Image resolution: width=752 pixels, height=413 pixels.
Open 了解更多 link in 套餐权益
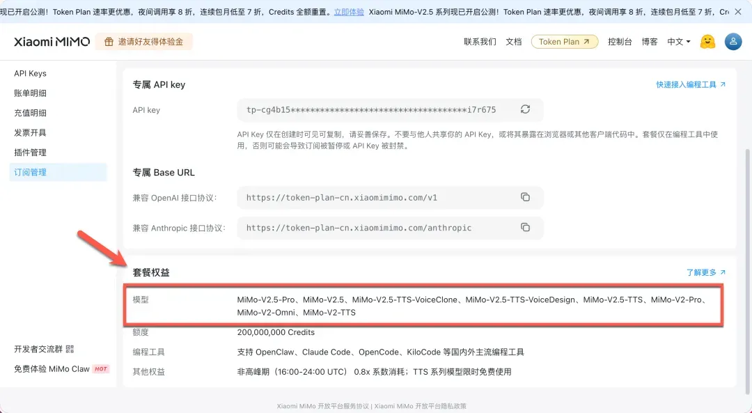[x=706, y=272]
